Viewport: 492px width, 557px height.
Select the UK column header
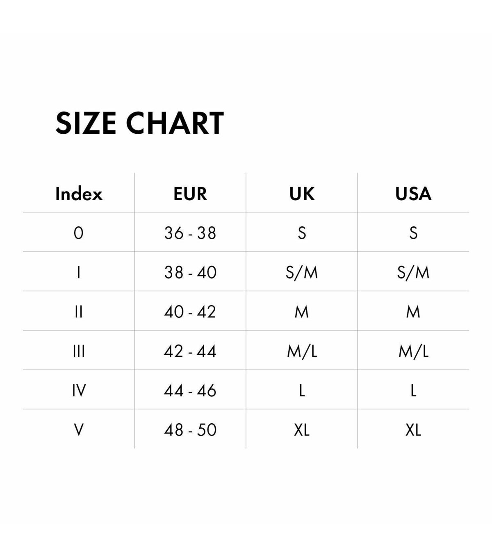[x=302, y=194]
